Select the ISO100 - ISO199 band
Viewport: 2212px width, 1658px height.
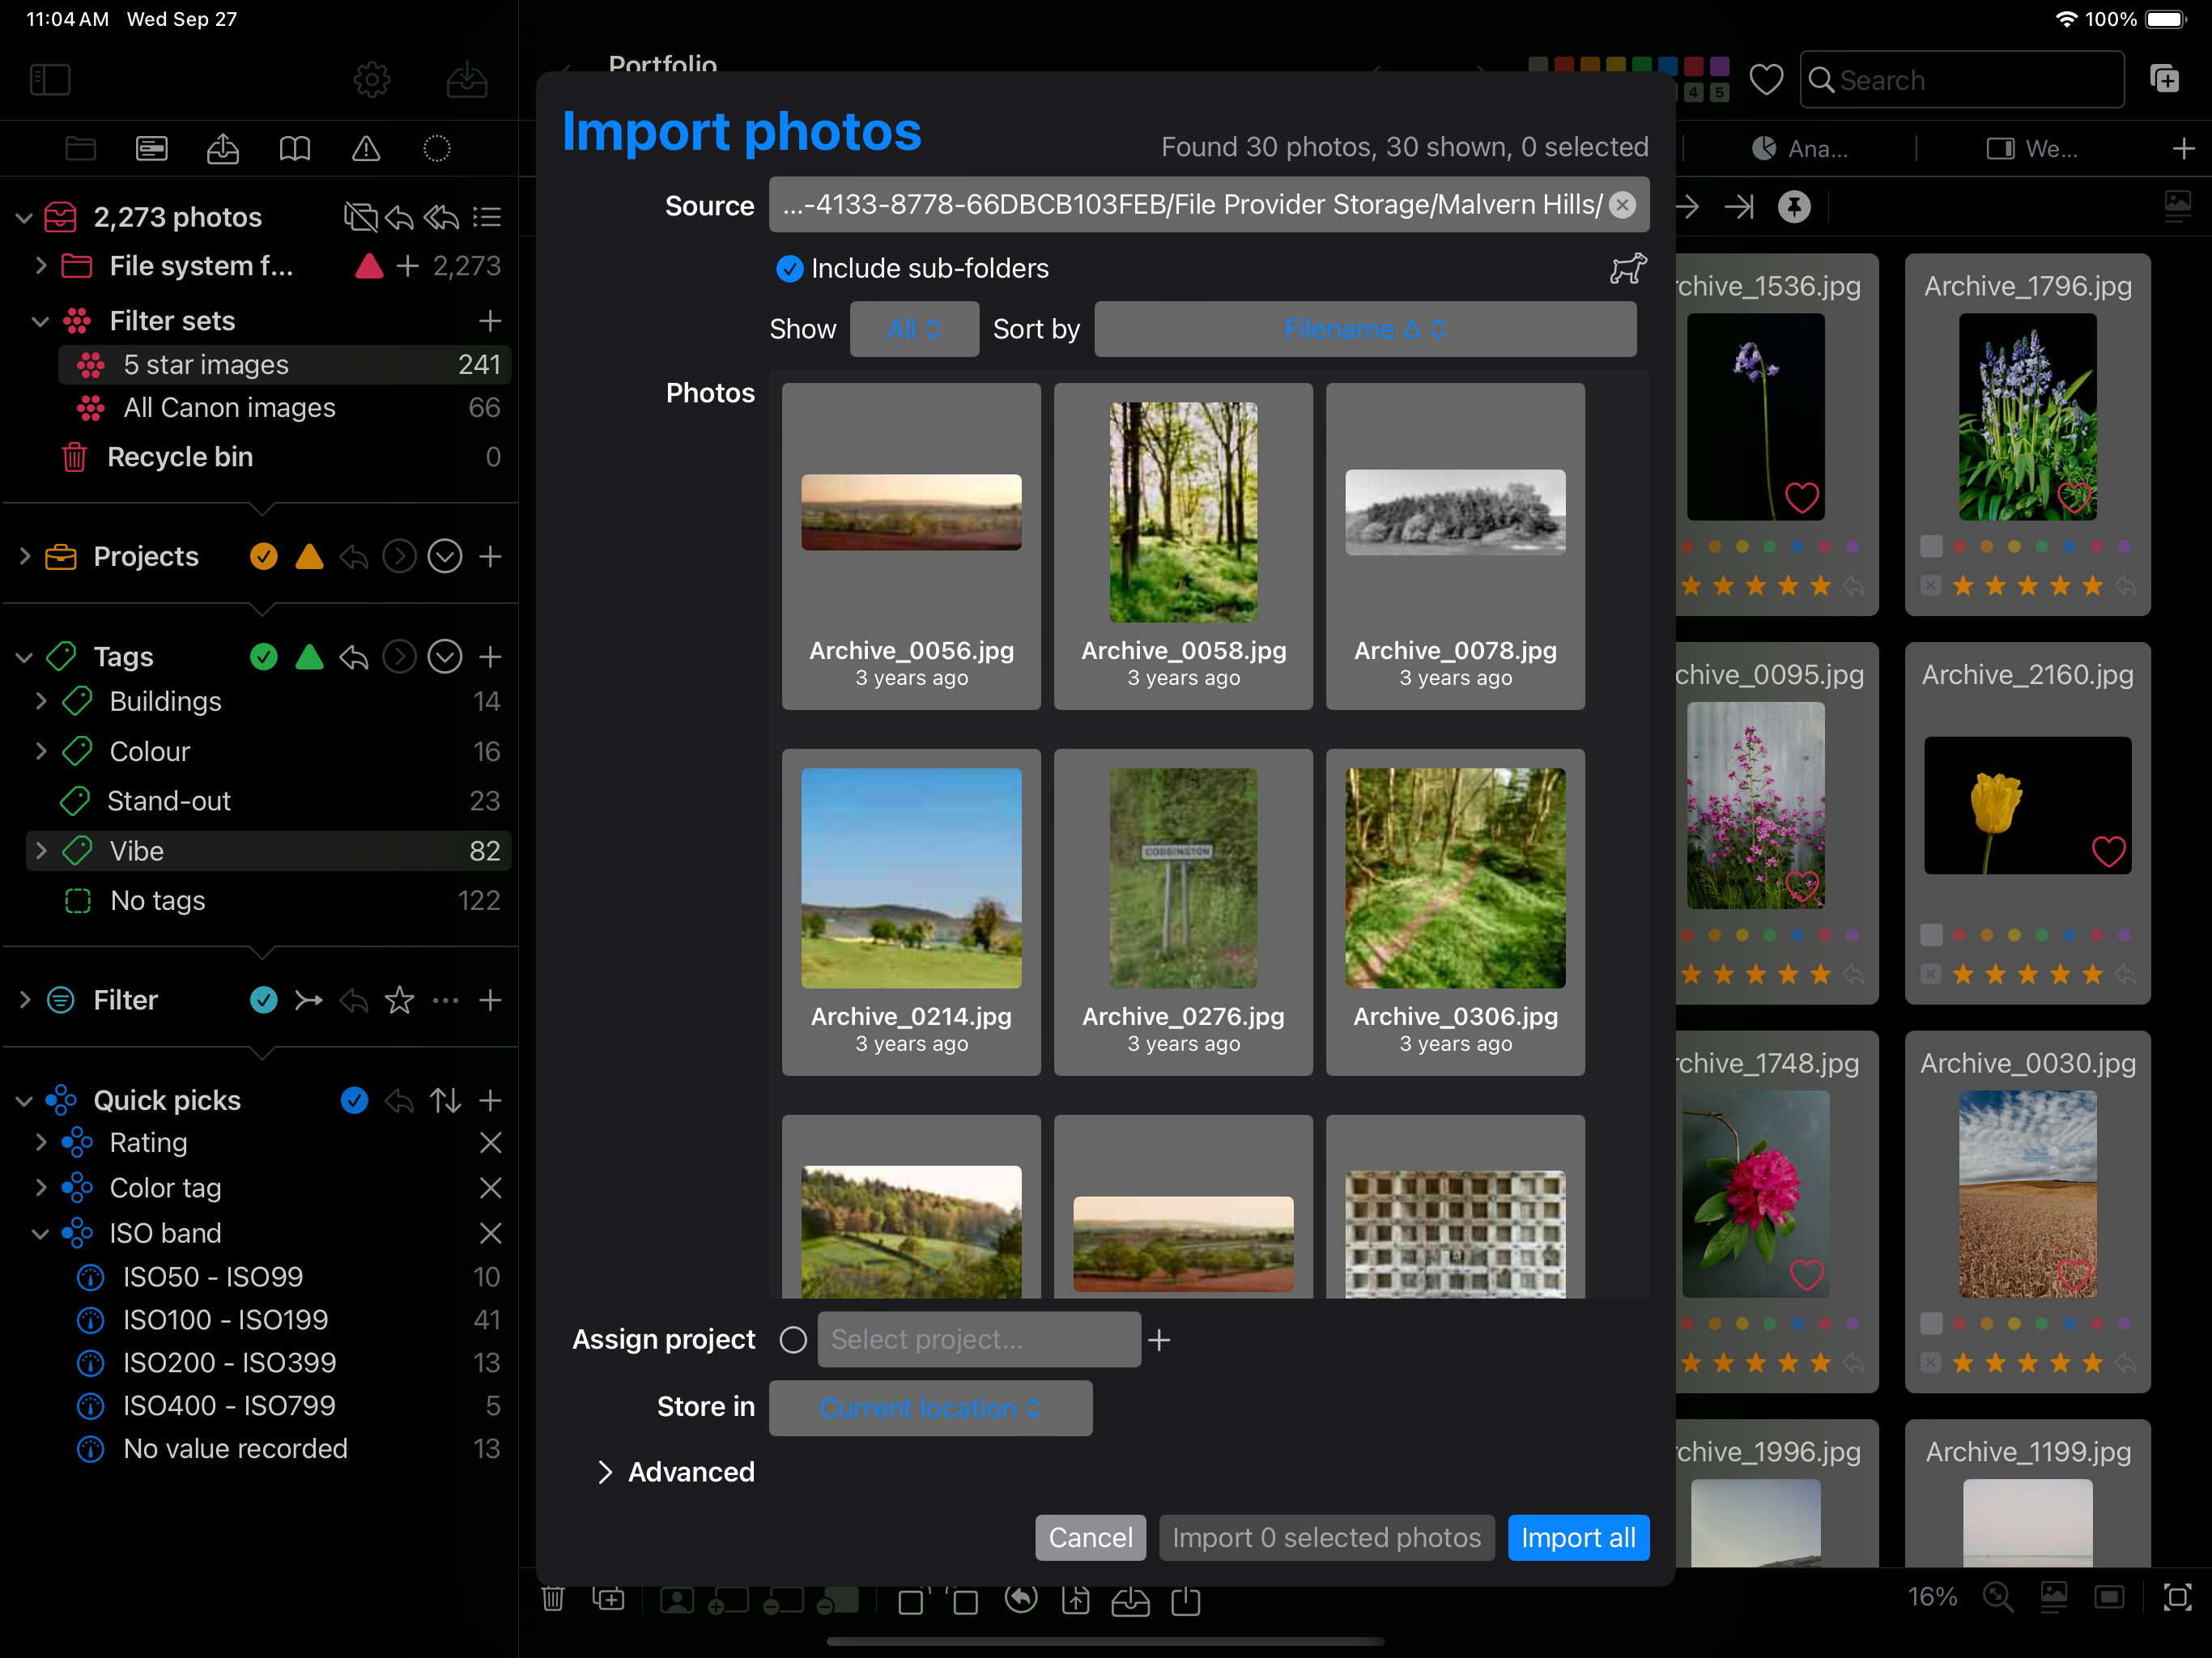(x=285, y=1320)
